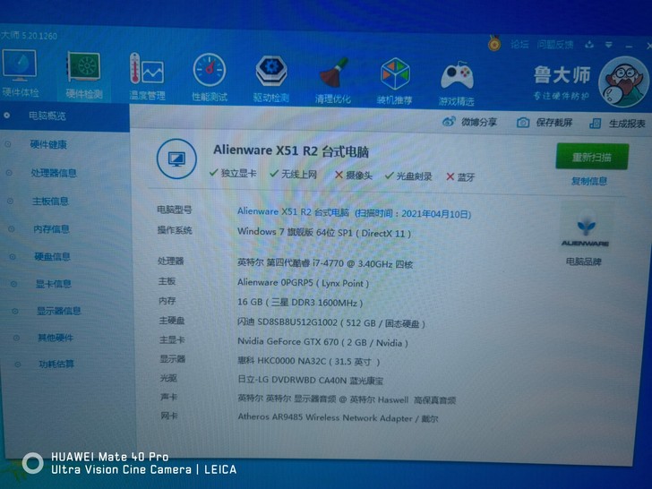Open 温度管理 temperature management

tap(147, 77)
